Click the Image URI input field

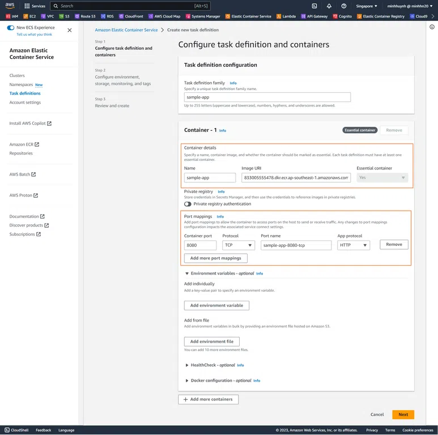(x=296, y=178)
